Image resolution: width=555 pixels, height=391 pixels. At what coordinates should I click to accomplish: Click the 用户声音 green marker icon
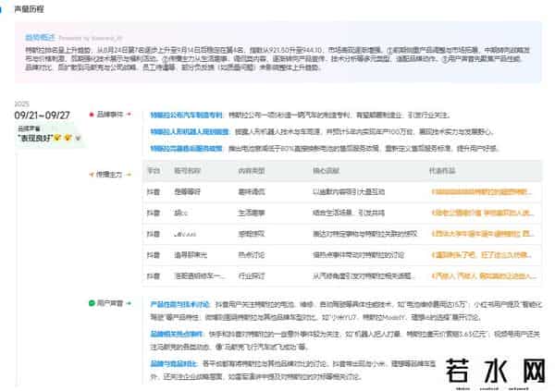coord(92,302)
